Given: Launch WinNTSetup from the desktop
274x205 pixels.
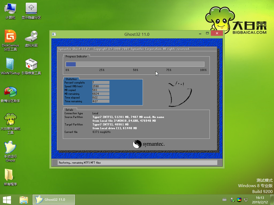Looking at the screenshot, I should pyautogui.click(x=10, y=66).
